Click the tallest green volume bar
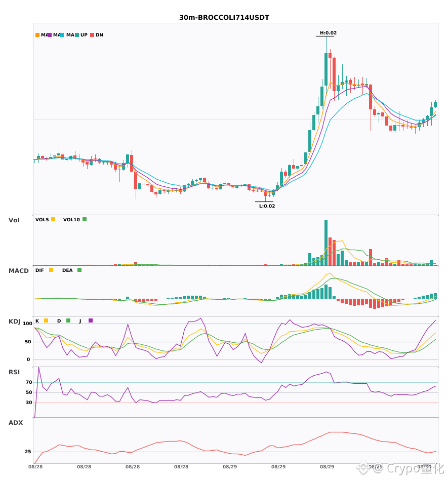 (326, 243)
